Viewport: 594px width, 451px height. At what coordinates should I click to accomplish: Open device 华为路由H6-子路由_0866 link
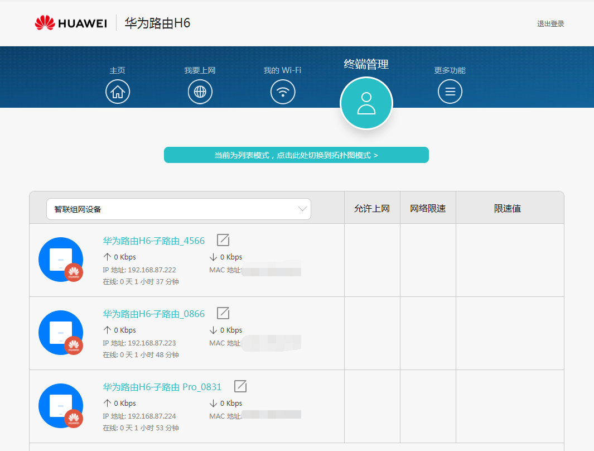153,314
